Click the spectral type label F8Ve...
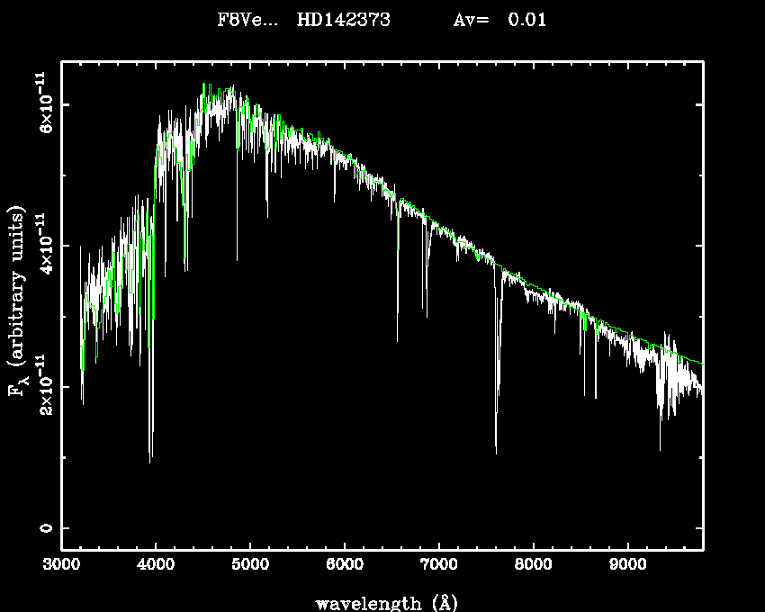 (242, 20)
